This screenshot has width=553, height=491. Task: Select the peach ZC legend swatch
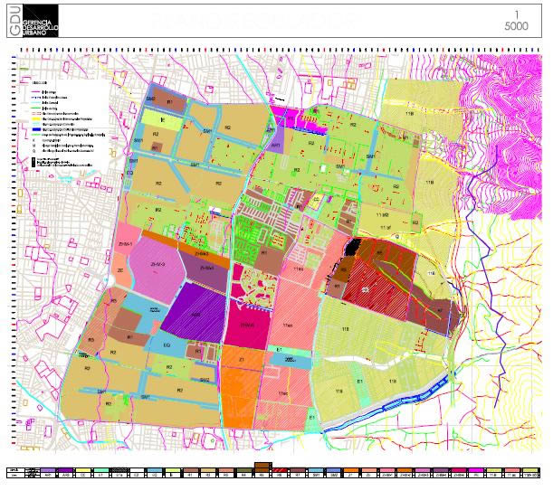pyautogui.click(x=369, y=470)
